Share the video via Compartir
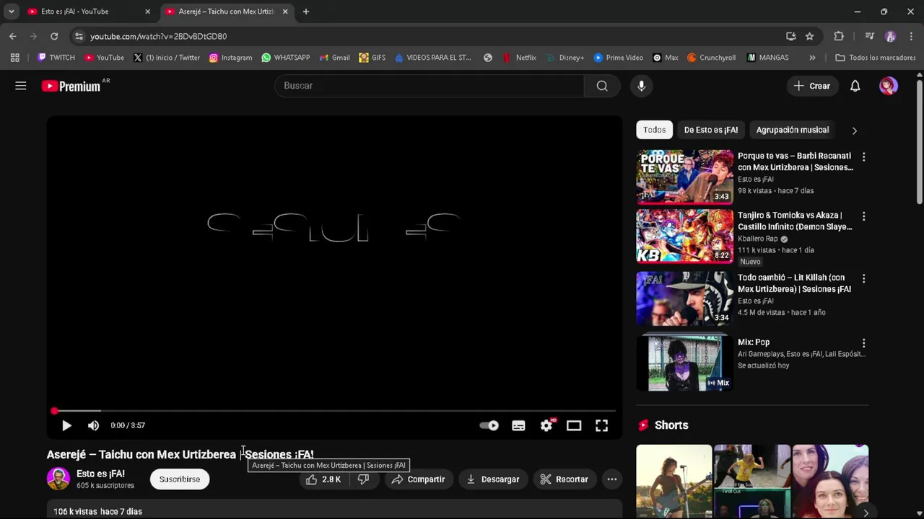 [419, 479]
